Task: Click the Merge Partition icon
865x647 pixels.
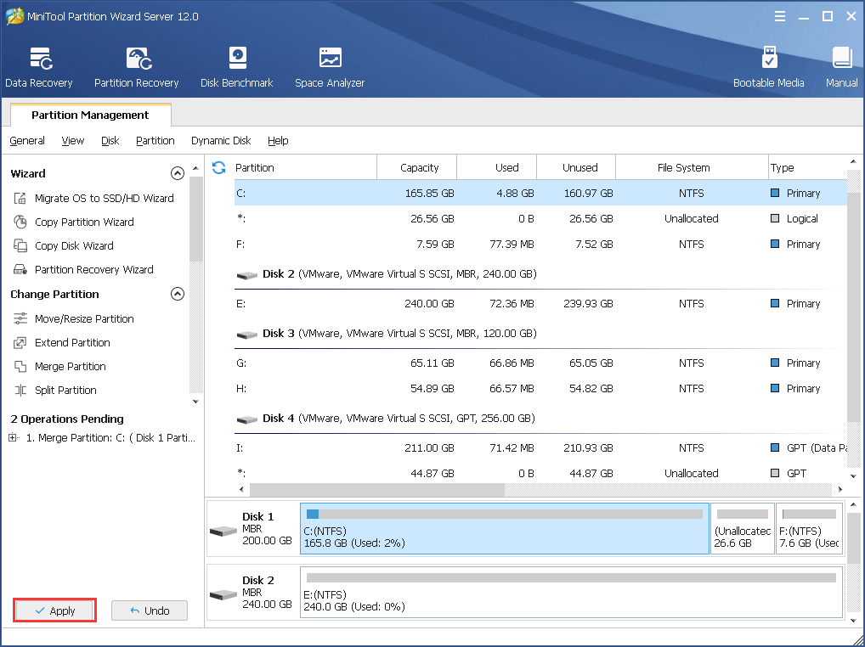Action: click(20, 367)
